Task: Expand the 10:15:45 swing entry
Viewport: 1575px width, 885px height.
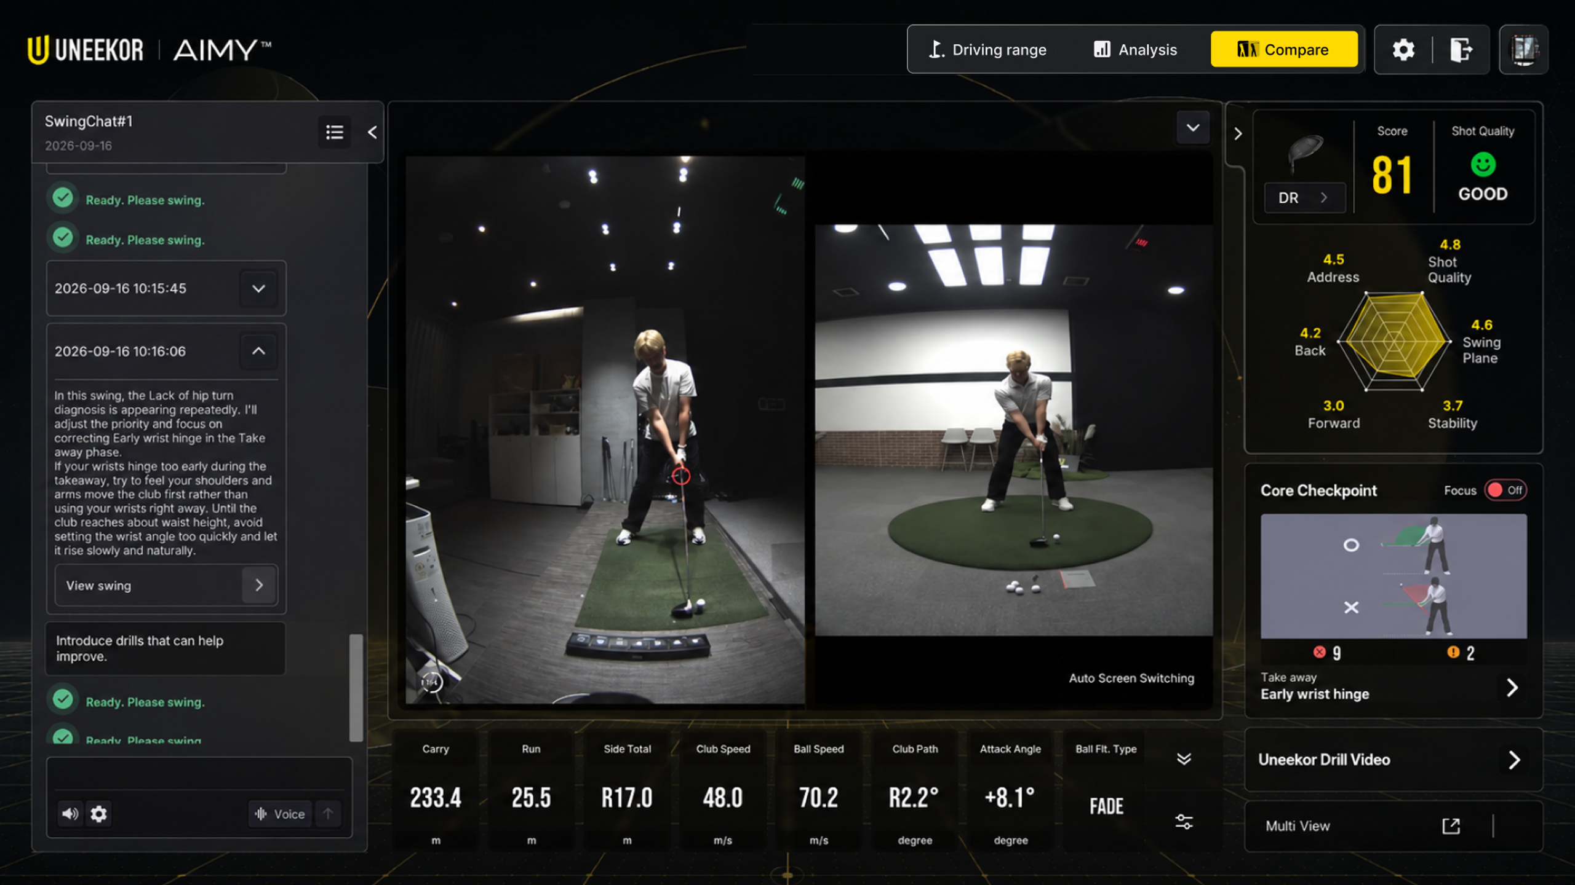Action: (258, 288)
